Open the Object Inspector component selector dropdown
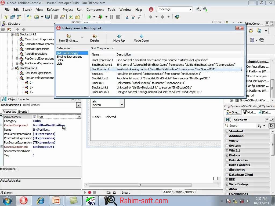The height and width of the screenshot is (206, 275). pos(78,105)
